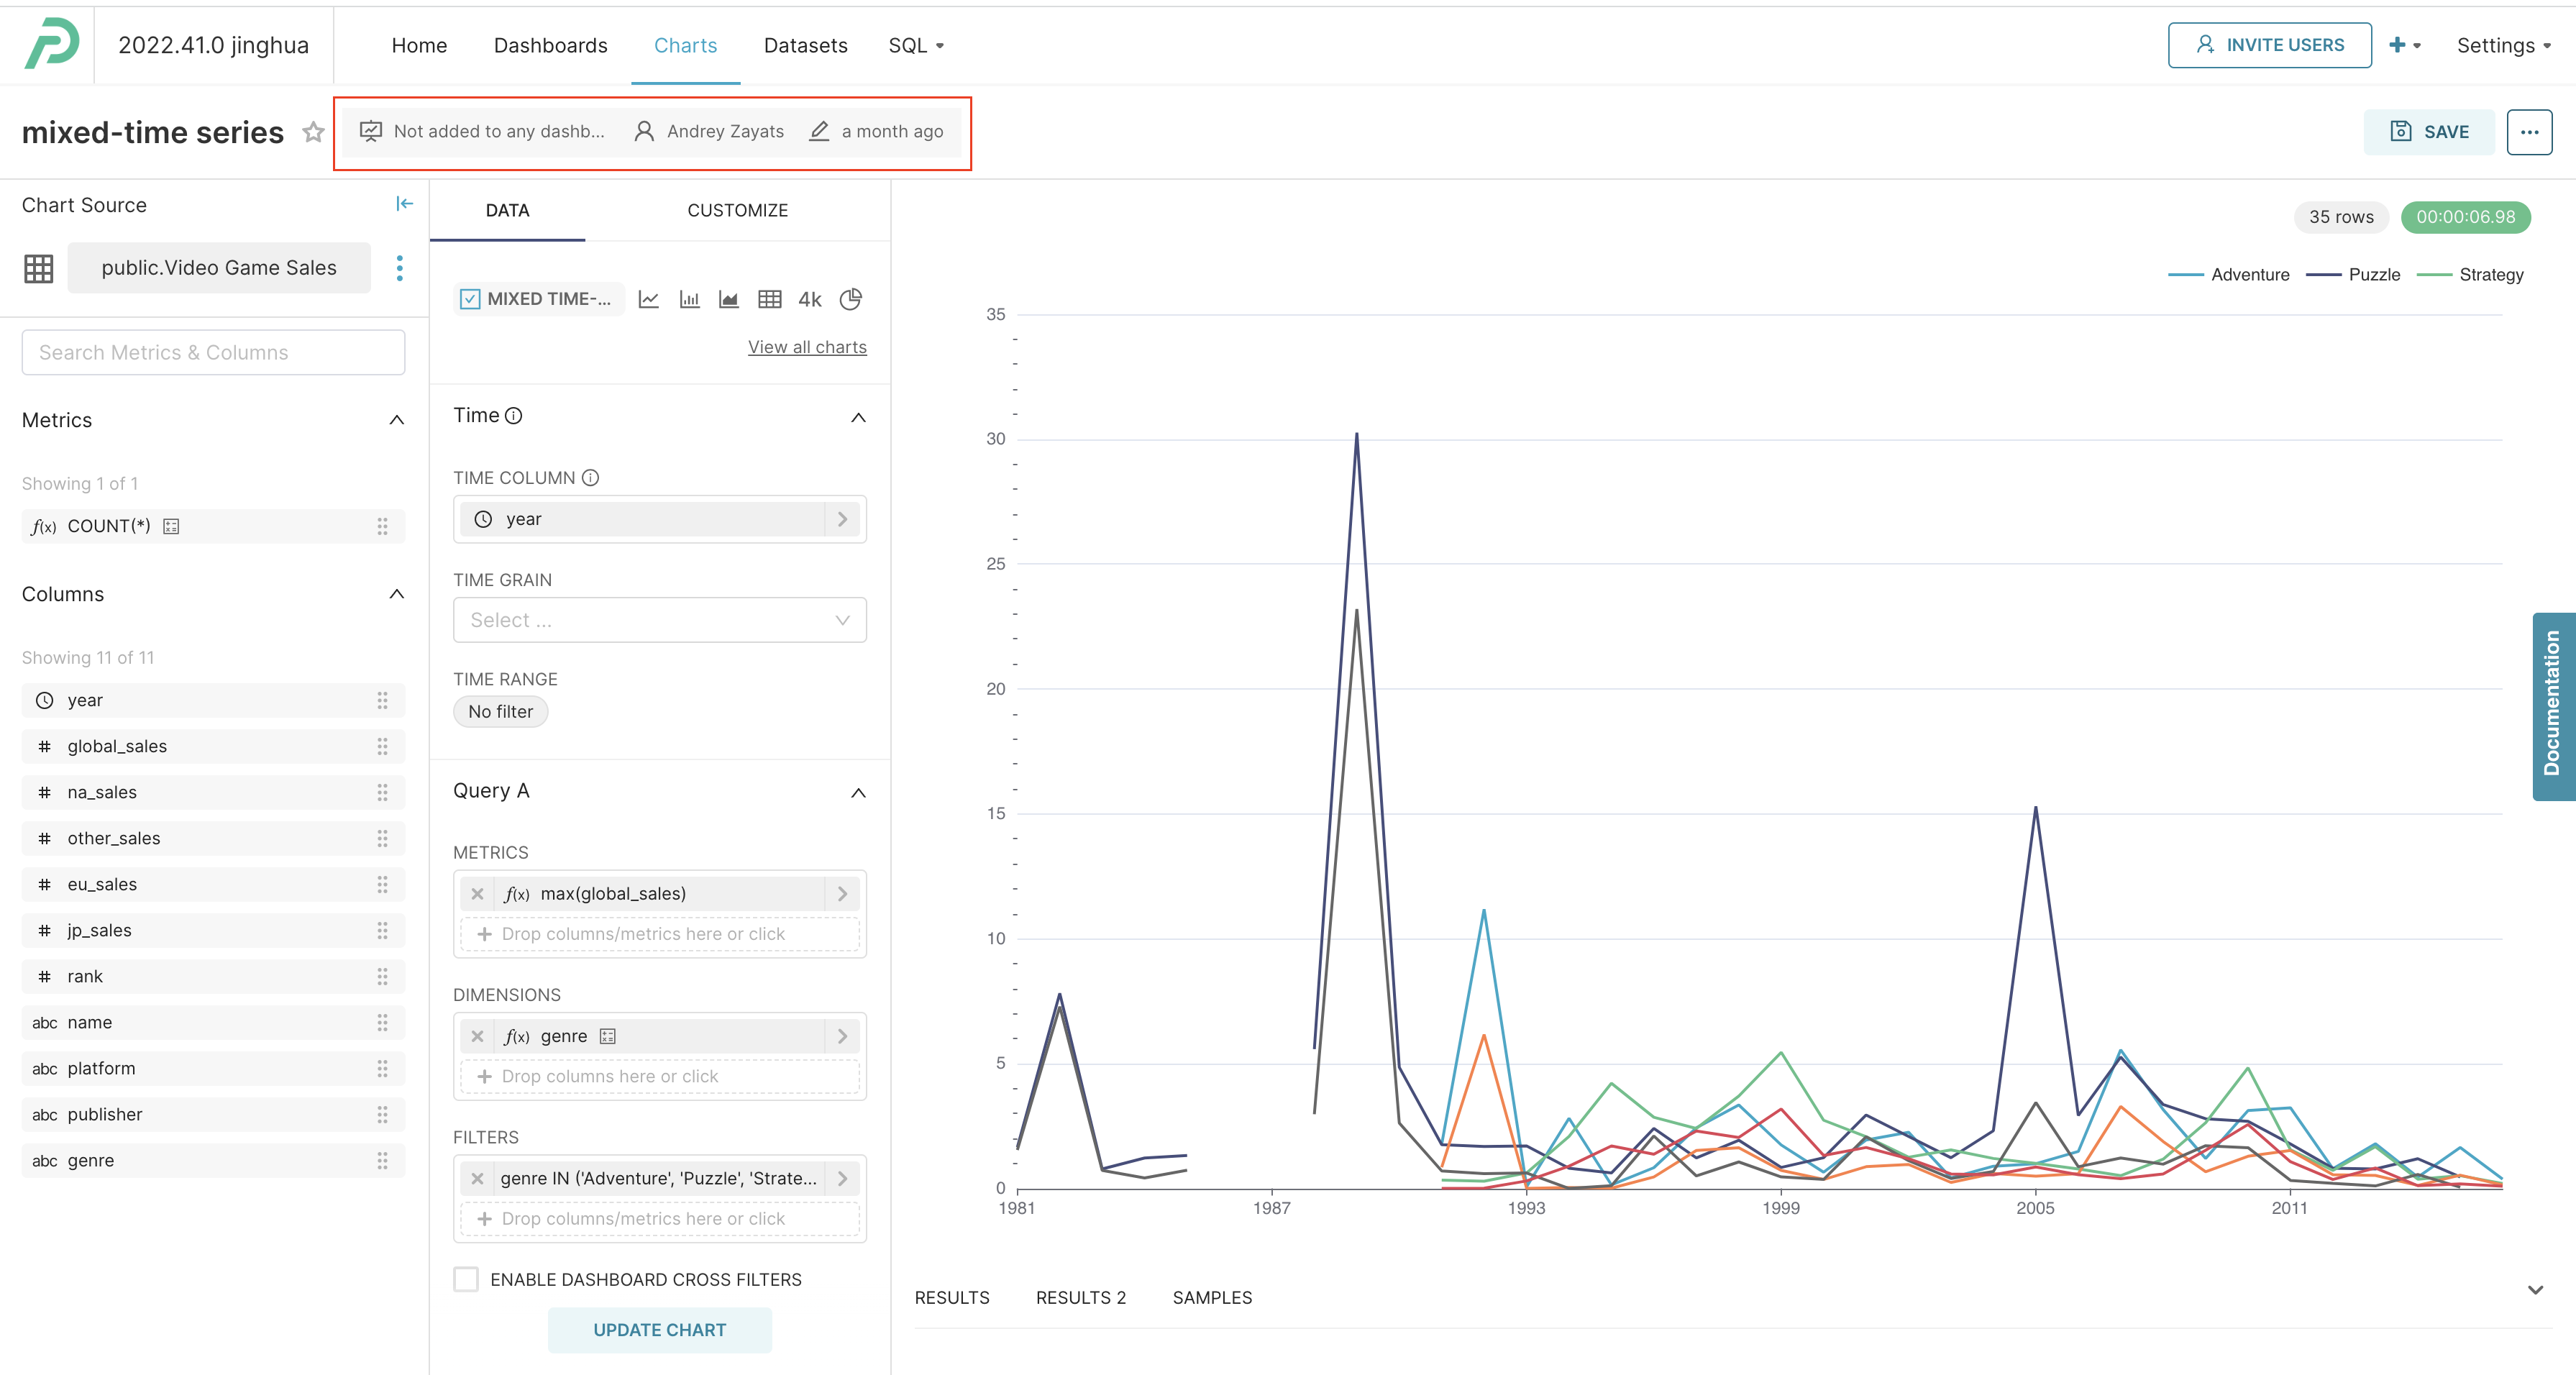Screen dimensions: 2576x1375
Task: Open dataset options three-dot menu
Action: (400, 268)
